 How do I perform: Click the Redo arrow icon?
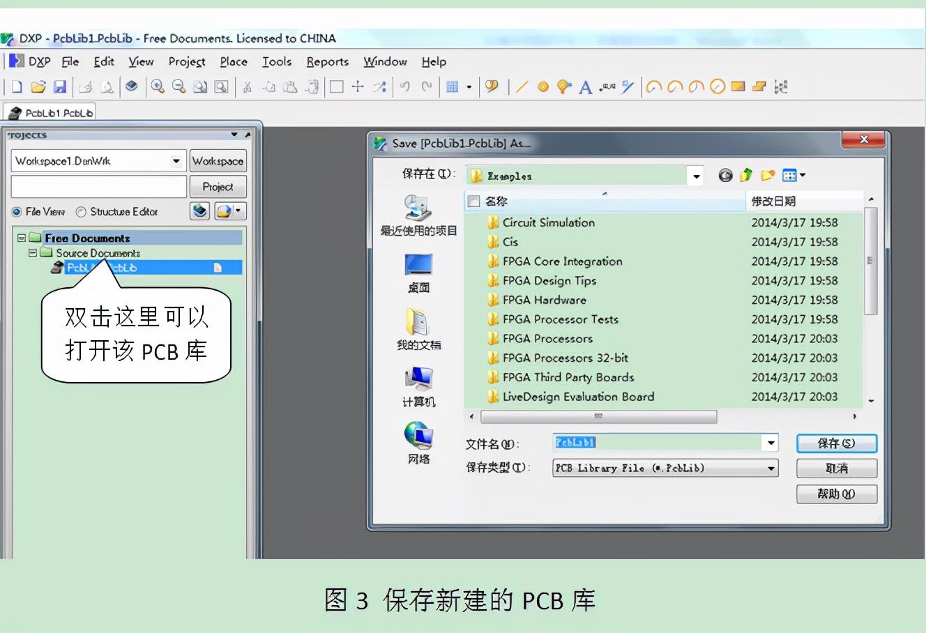[x=426, y=86]
